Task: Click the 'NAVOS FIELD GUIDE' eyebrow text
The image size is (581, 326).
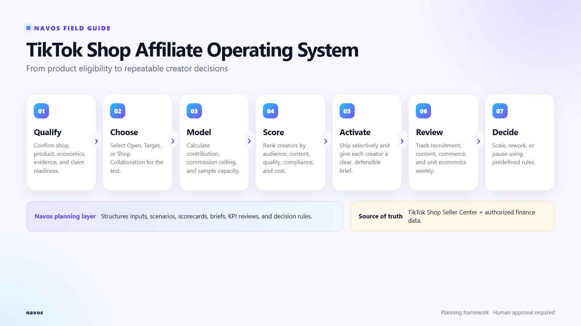Action: [x=72, y=28]
